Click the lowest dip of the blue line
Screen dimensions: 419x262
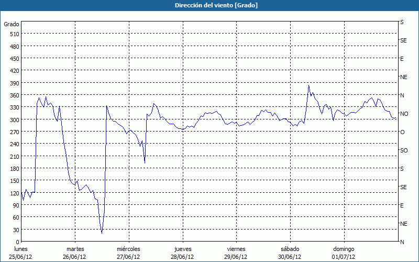tap(102, 233)
